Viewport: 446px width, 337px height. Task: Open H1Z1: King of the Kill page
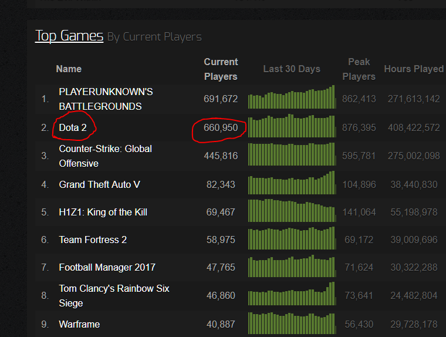click(x=103, y=212)
